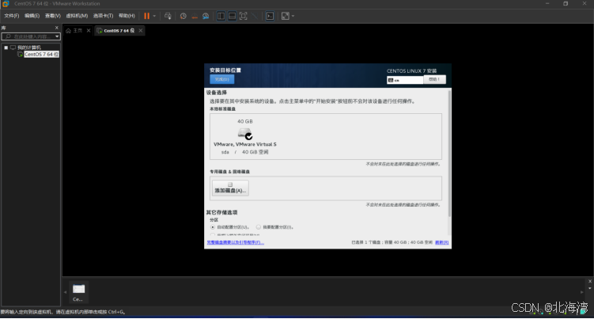The height and width of the screenshot is (319, 594).
Task: Click the Unity mode toolbar icon
Action: (x=255, y=16)
